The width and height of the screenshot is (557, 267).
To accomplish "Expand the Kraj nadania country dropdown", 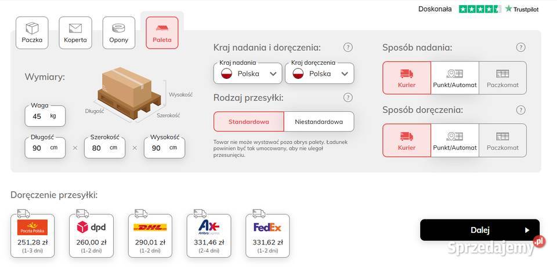I will [x=248, y=74].
